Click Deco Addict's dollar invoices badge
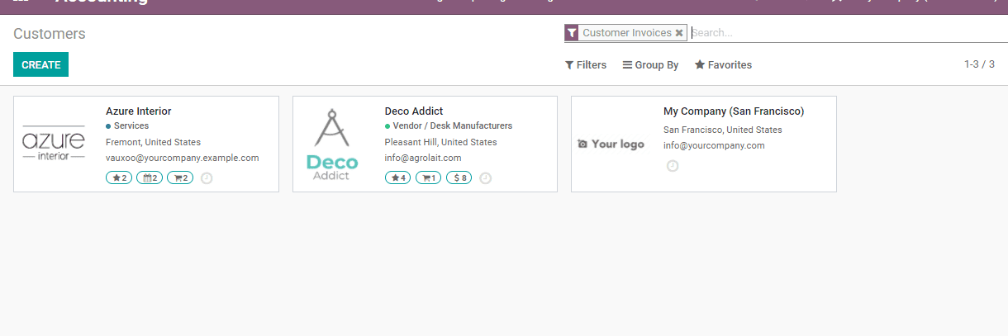The image size is (1008, 336). point(459,177)
